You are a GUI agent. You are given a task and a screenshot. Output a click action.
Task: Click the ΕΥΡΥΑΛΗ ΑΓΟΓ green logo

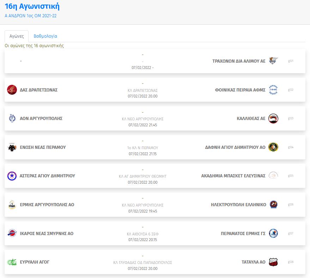point(12,262)
